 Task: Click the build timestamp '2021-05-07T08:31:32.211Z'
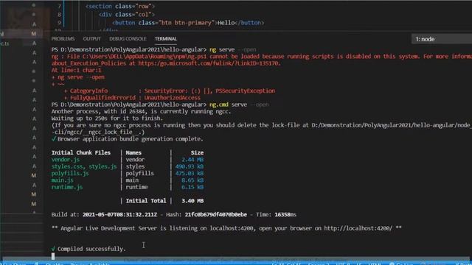click(119, 214)
